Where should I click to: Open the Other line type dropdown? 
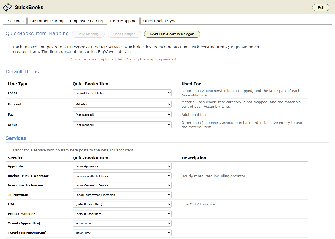pyautogui.click(x=122, y=125)
